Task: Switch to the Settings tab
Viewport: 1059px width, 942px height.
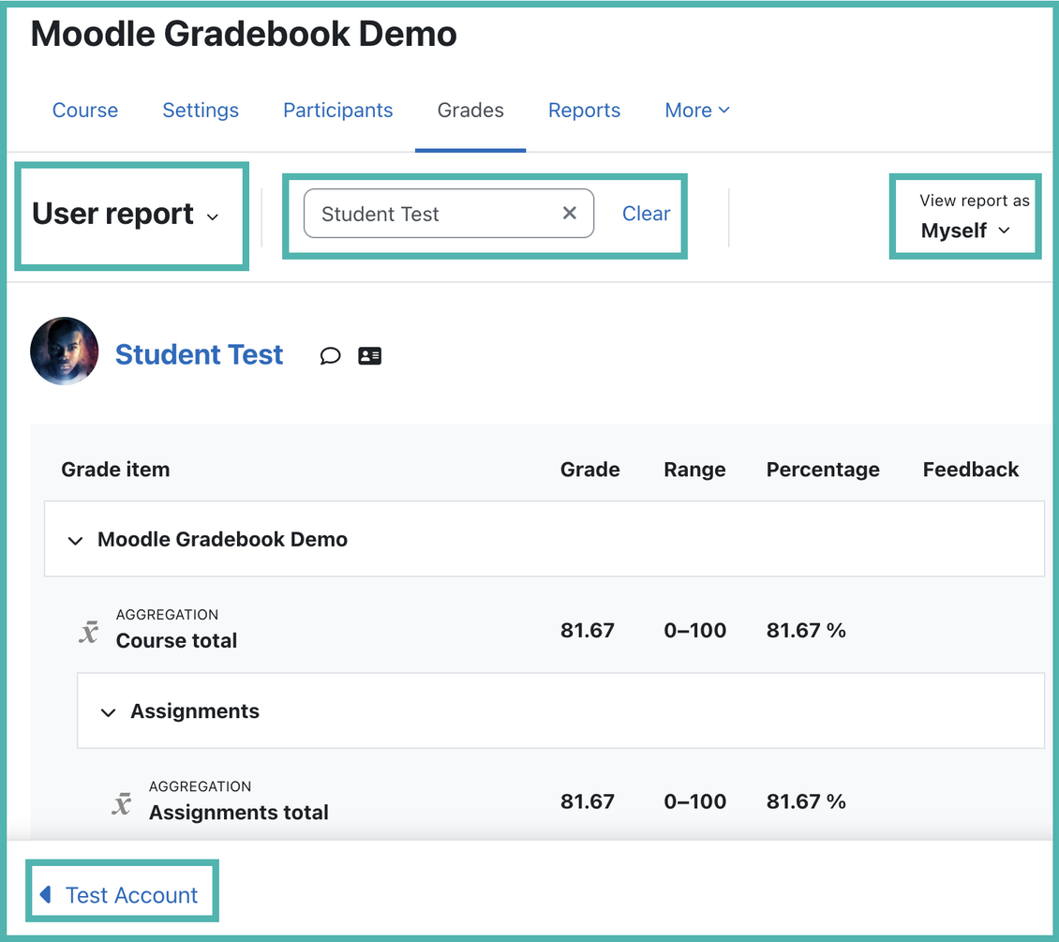Action: (x=201, y=110)
